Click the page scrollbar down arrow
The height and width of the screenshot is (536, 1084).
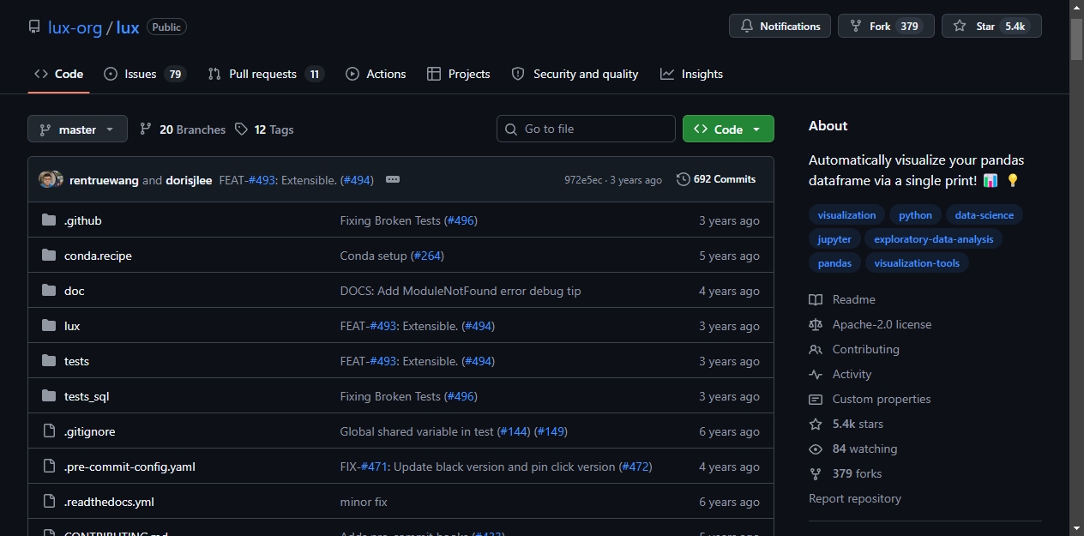click(x=1076, y=528)
